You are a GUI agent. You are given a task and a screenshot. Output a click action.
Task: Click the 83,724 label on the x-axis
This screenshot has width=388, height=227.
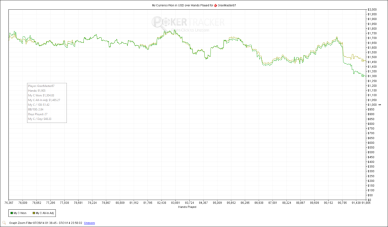coord(190,203)
